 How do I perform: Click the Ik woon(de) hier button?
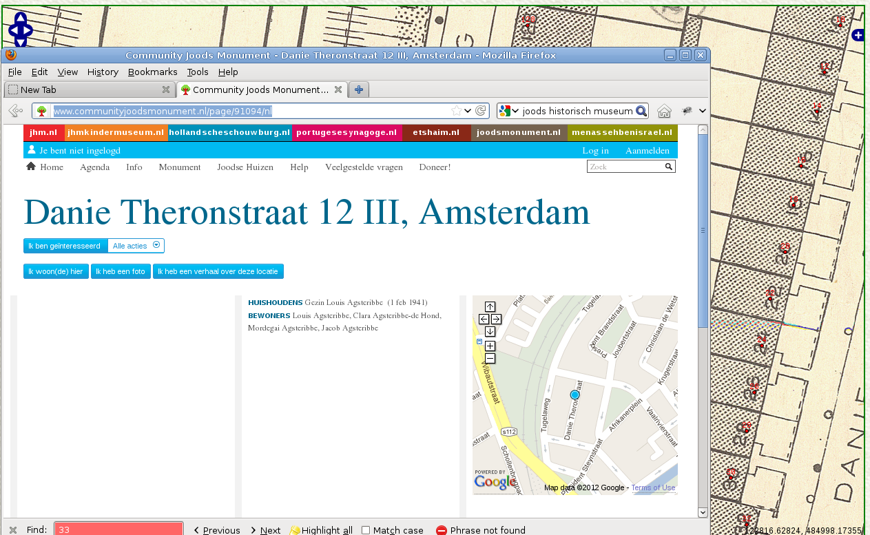[56, 271]
